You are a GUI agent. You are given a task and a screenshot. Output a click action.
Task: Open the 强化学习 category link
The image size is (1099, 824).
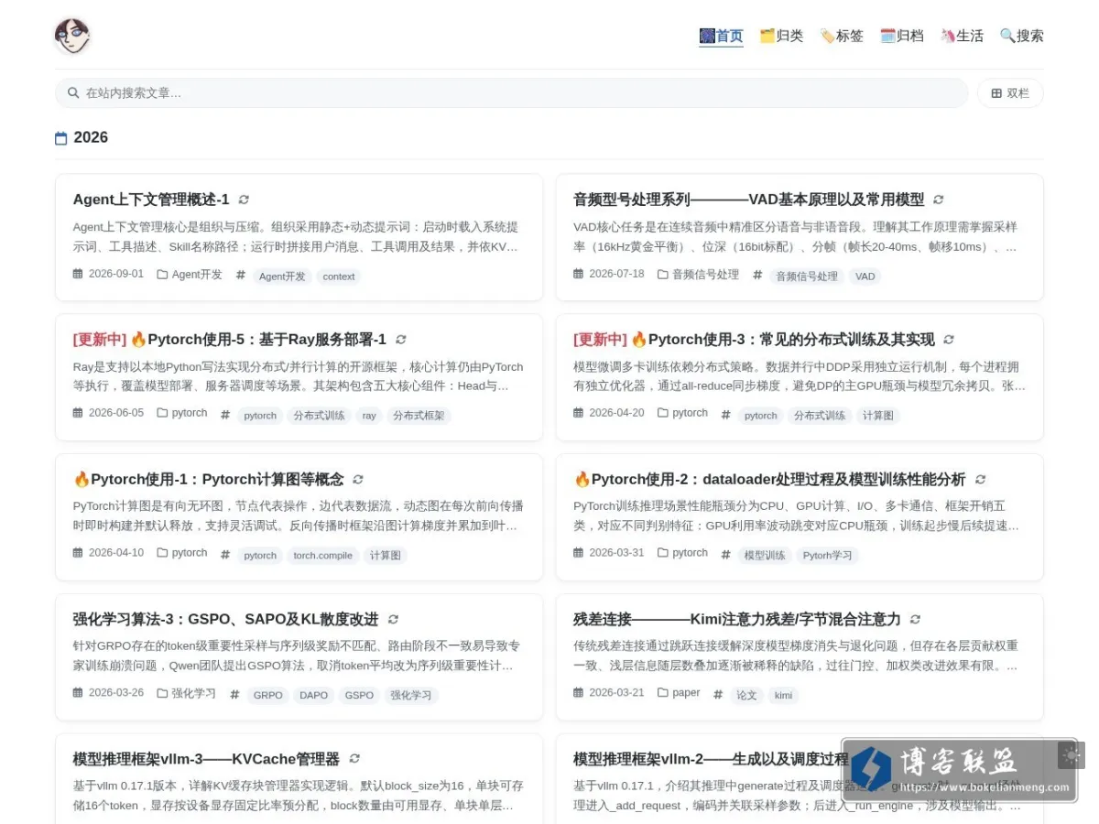(x=193, y=693)
